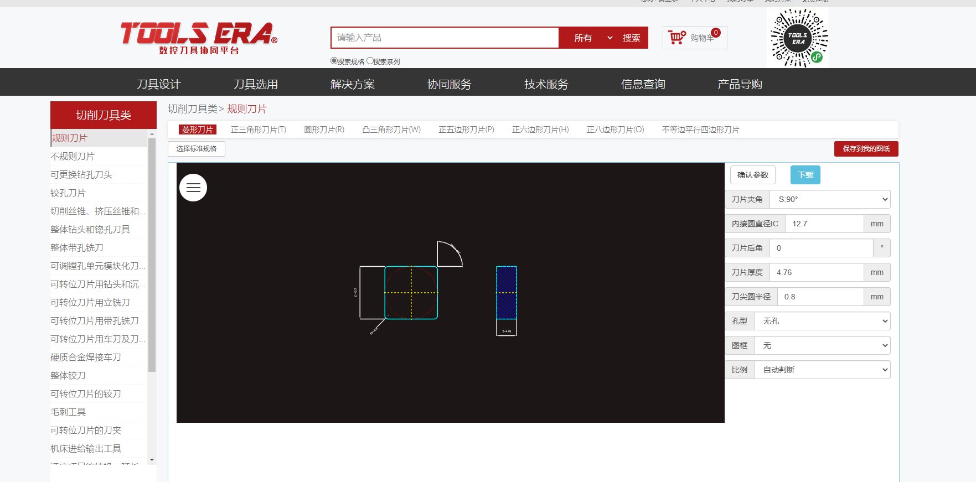This screenshot has height=482, width=976.
Task: Switch to the 正六边形刀片(H) tab
Action: coord(540,129)
